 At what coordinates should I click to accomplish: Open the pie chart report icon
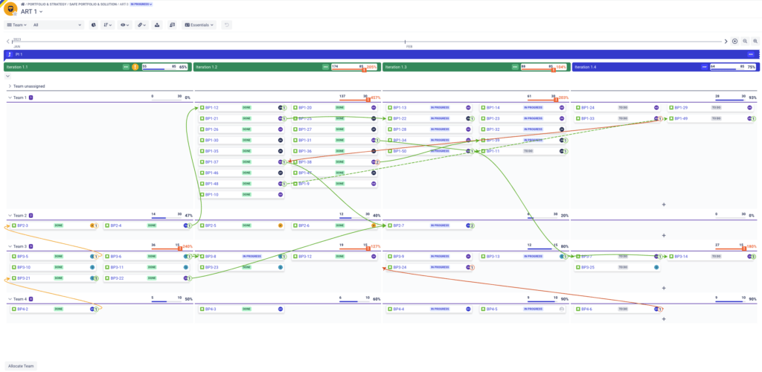[94, 25]
